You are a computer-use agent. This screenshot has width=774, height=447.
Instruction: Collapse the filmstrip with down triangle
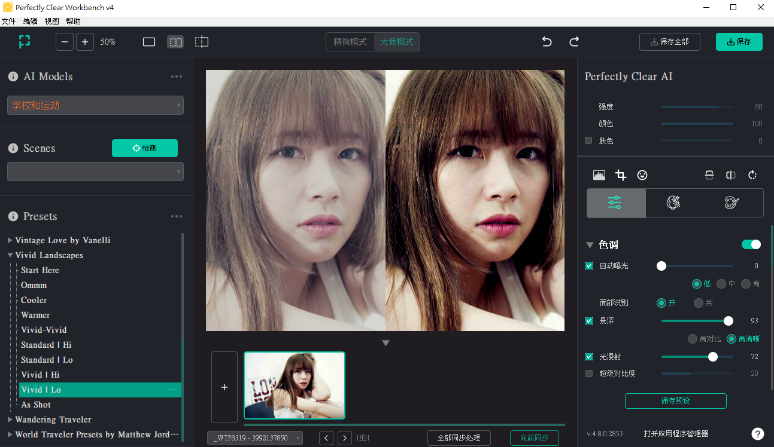(386, 343)
